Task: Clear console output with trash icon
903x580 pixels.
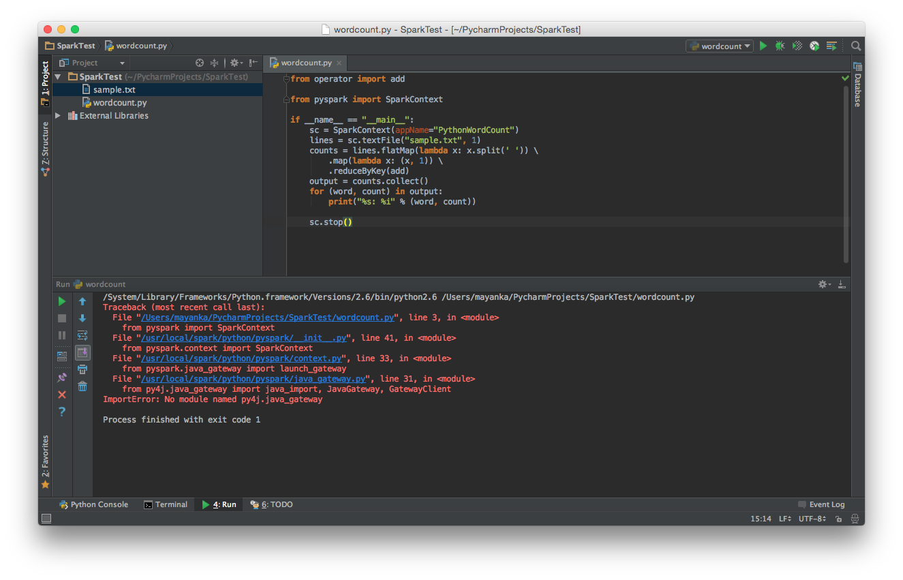Action: [x=82, y=386]
